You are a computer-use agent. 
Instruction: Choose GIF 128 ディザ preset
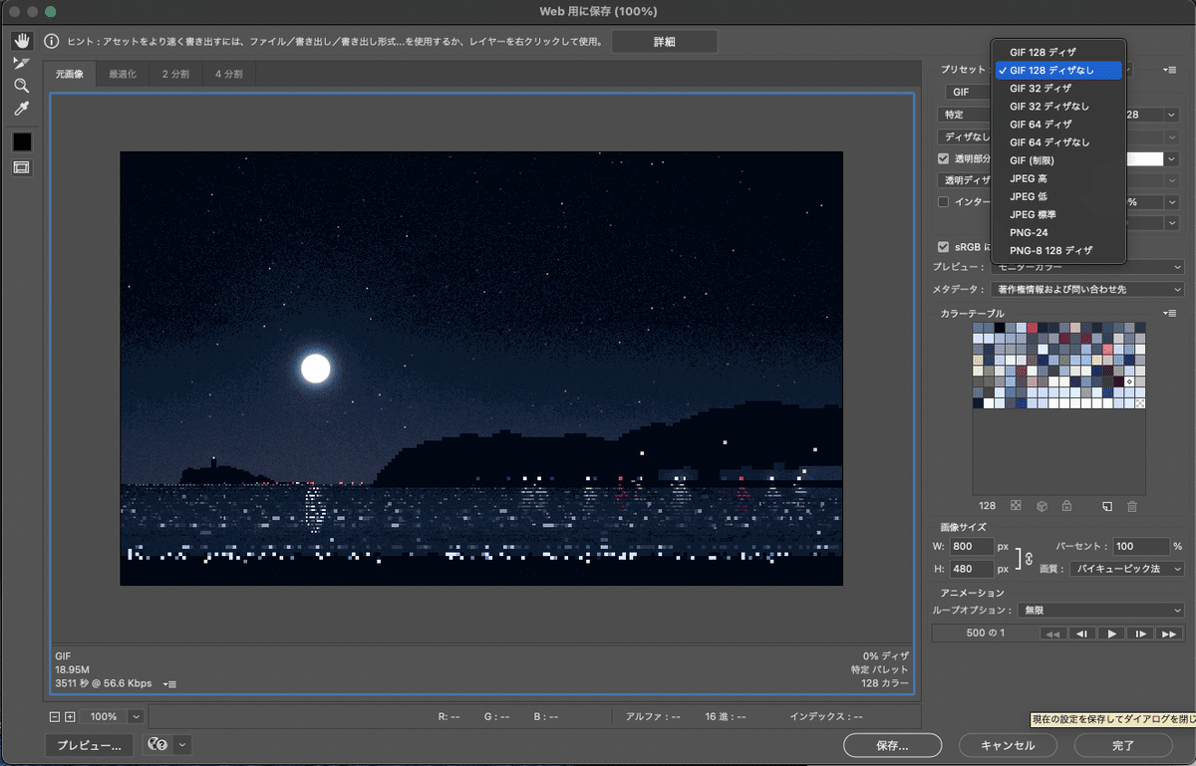1059,52
